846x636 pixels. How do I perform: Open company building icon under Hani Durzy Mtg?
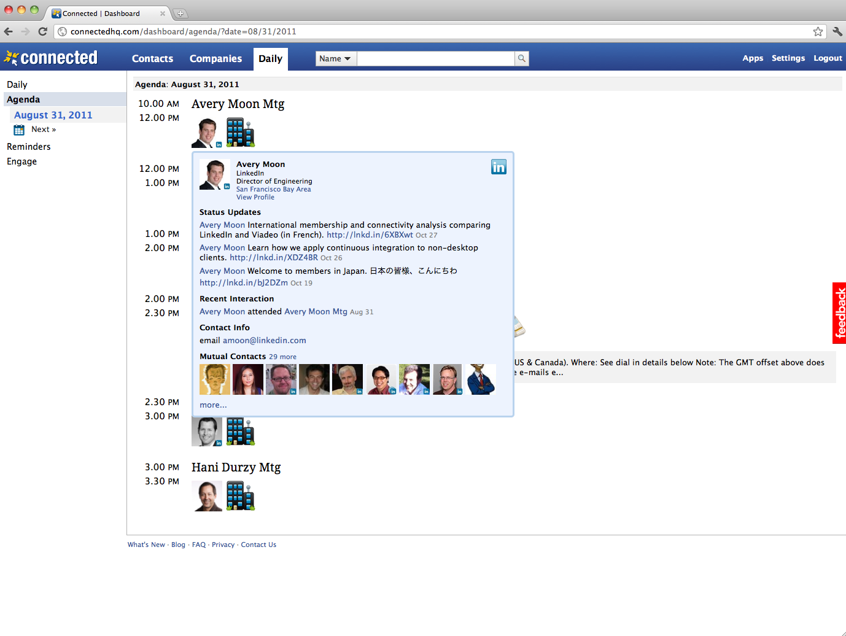pos(241,496)
